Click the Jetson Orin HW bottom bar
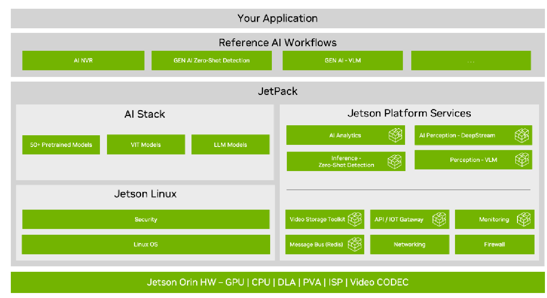 pos(278,283)
